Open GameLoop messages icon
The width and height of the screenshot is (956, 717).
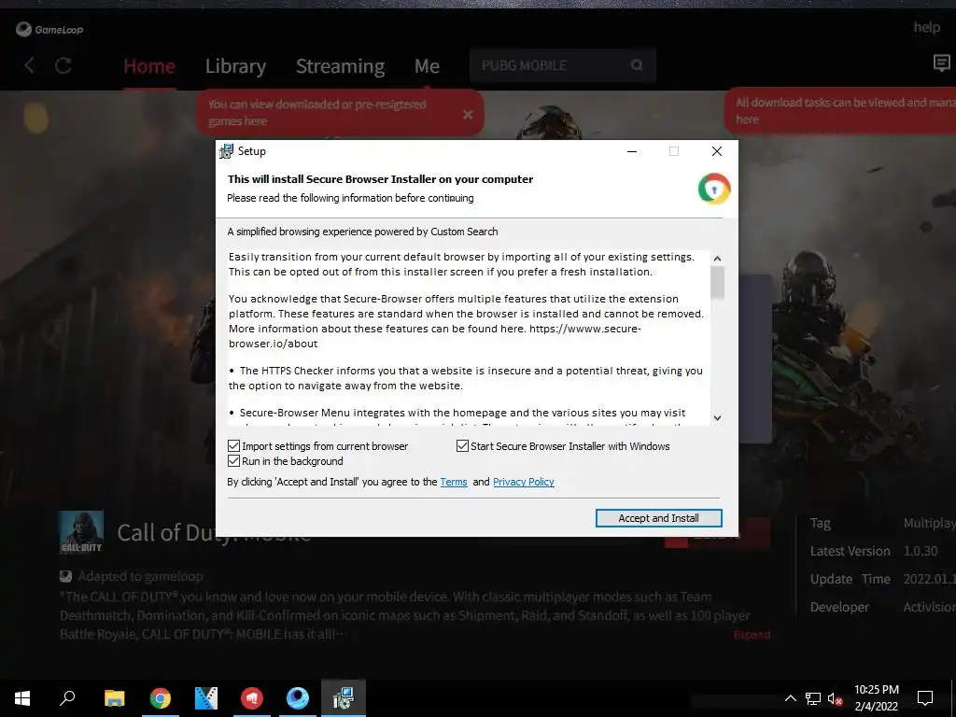pyautogui.click(x=941, y=63)
